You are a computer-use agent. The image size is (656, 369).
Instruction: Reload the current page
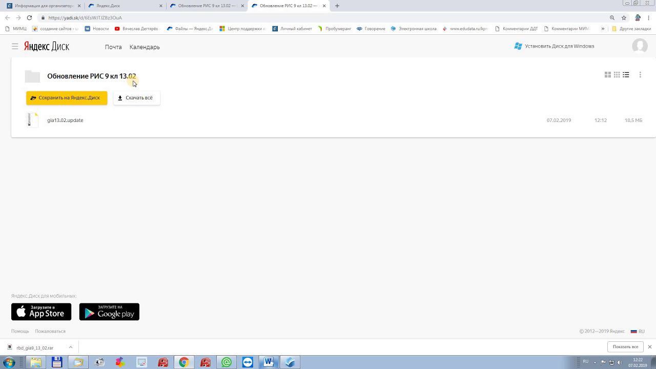[29, 17]
